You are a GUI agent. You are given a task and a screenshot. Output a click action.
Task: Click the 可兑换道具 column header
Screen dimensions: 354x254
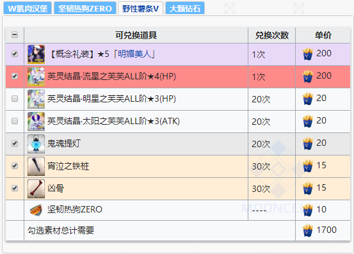[x=136, y=35]
